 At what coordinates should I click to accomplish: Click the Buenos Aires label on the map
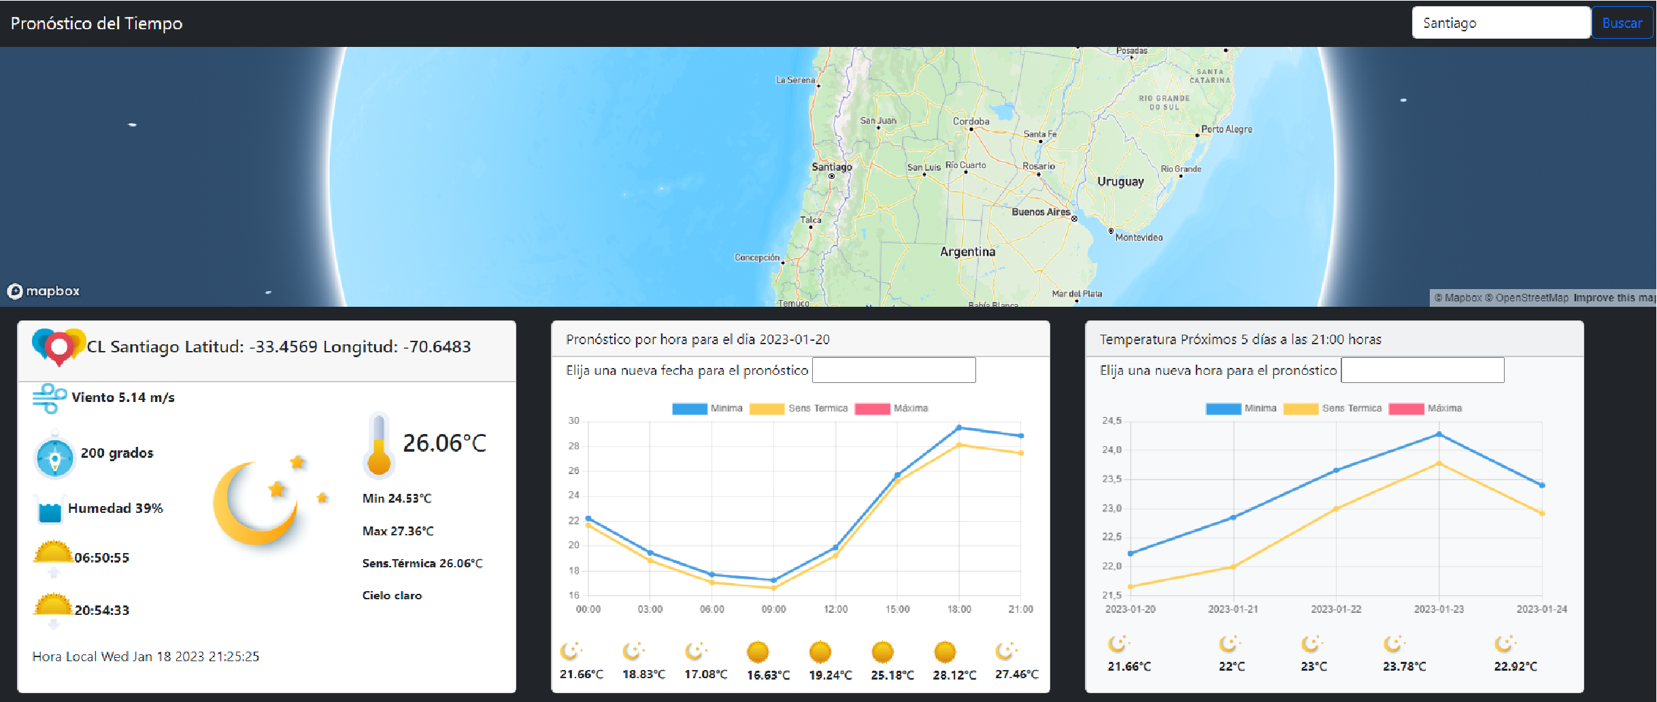[x=1041, y=212]
